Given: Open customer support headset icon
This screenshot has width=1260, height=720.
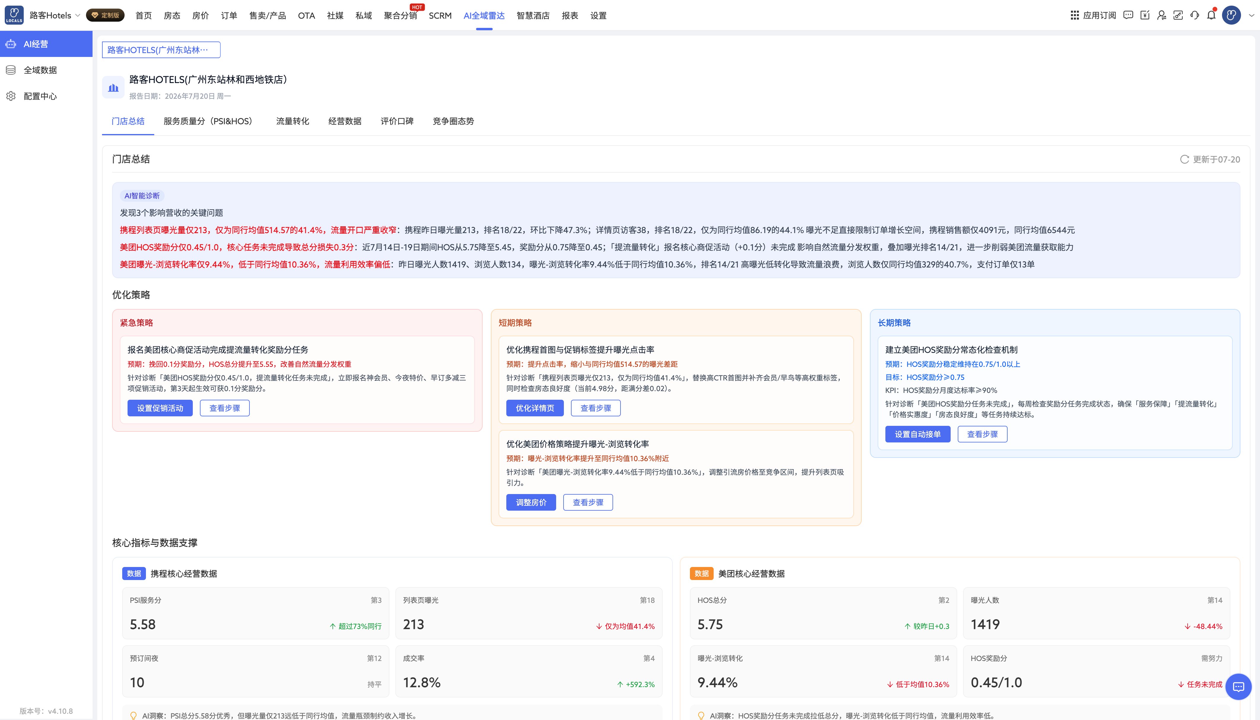Looking at the screenshot, I should pyautogui.click(x=1195, y=15).
